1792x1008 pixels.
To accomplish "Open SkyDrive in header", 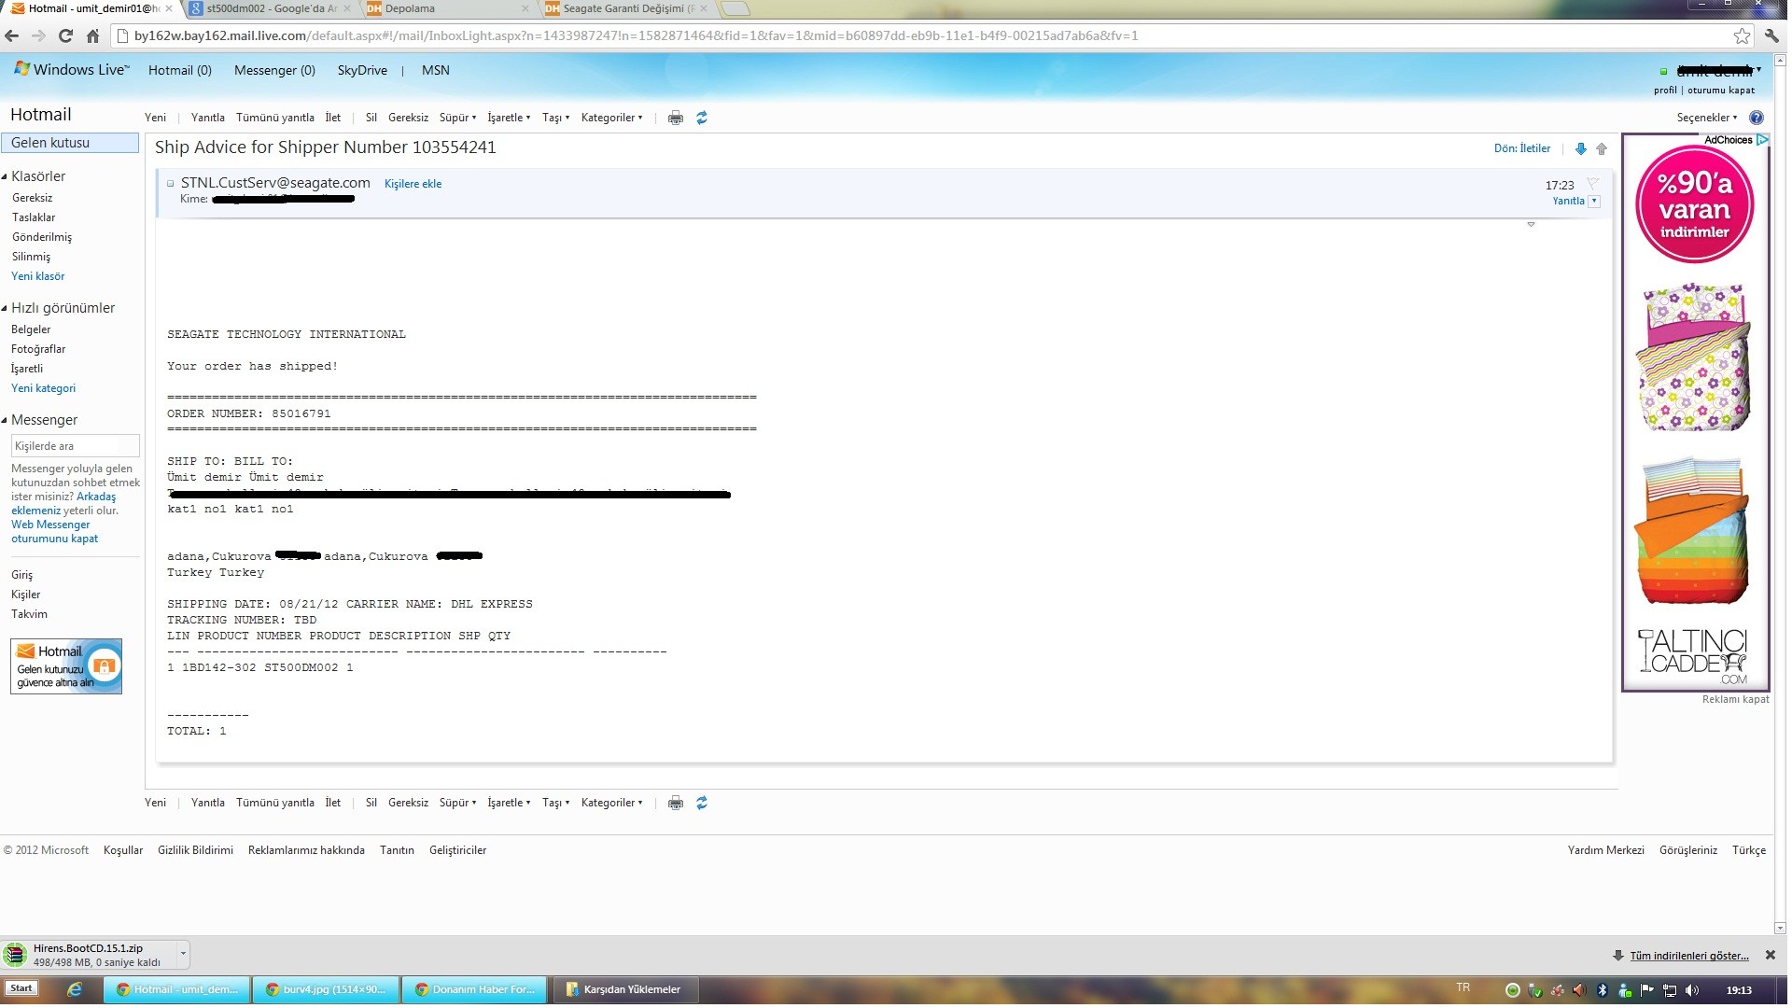I will [x=363, y=71].
